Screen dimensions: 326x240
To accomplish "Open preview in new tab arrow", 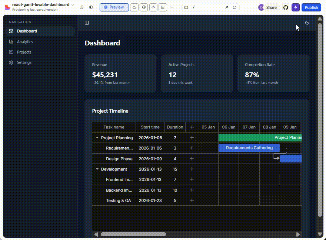I will pyautogui.click(x=226, y=7).
